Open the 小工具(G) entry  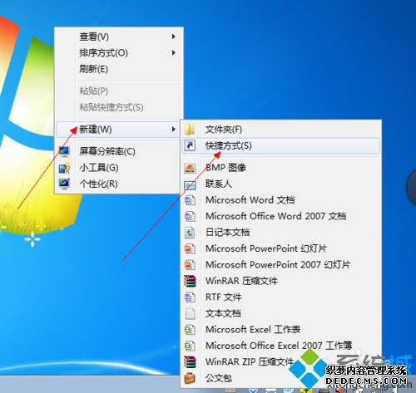(x=119, y=168)
